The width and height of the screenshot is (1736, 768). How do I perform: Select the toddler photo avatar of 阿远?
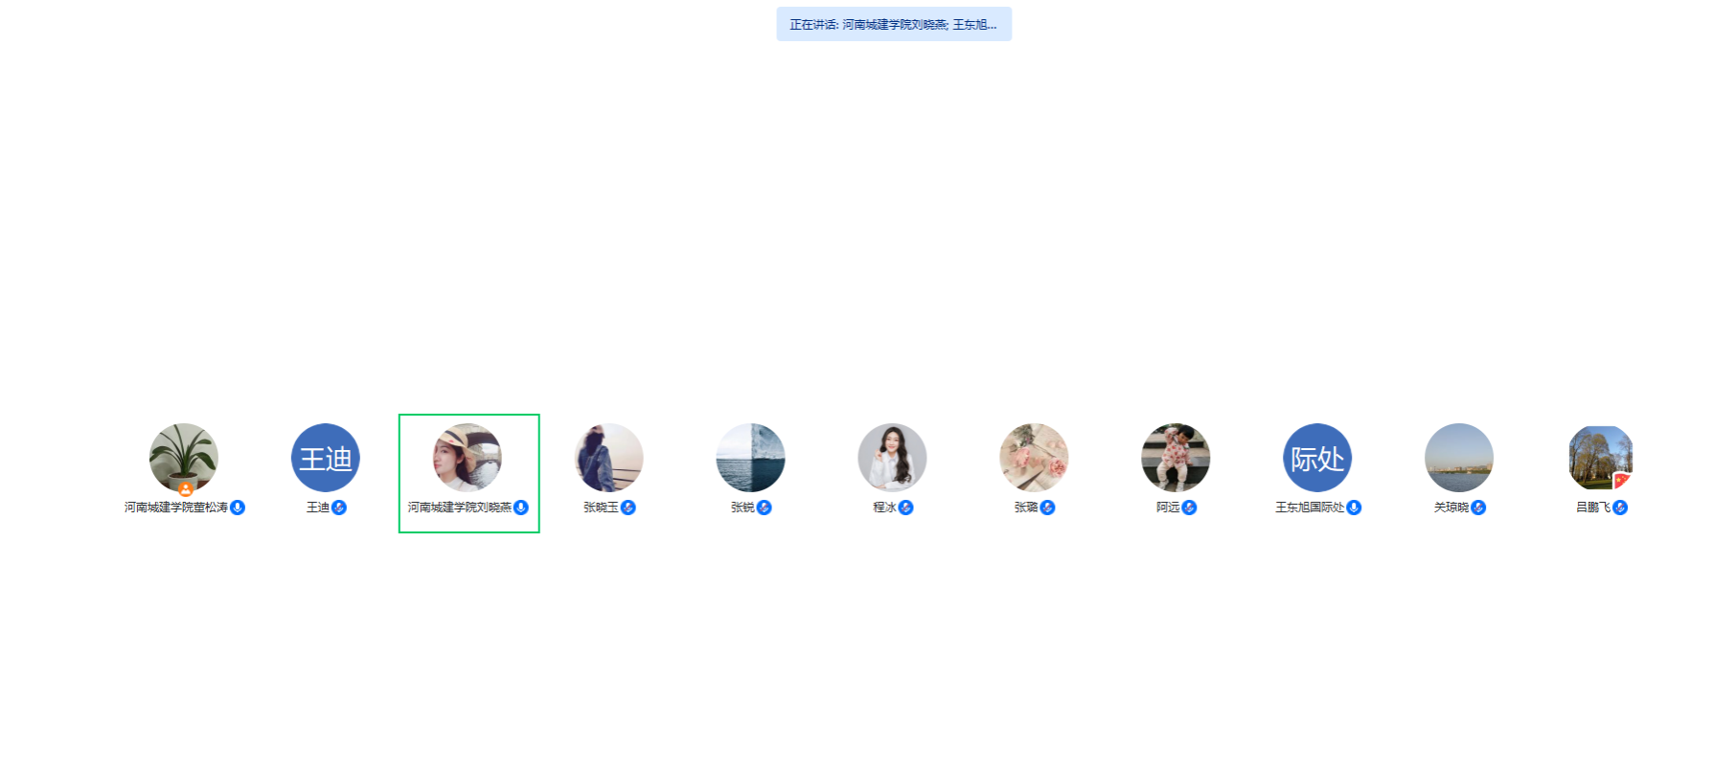1176,458
